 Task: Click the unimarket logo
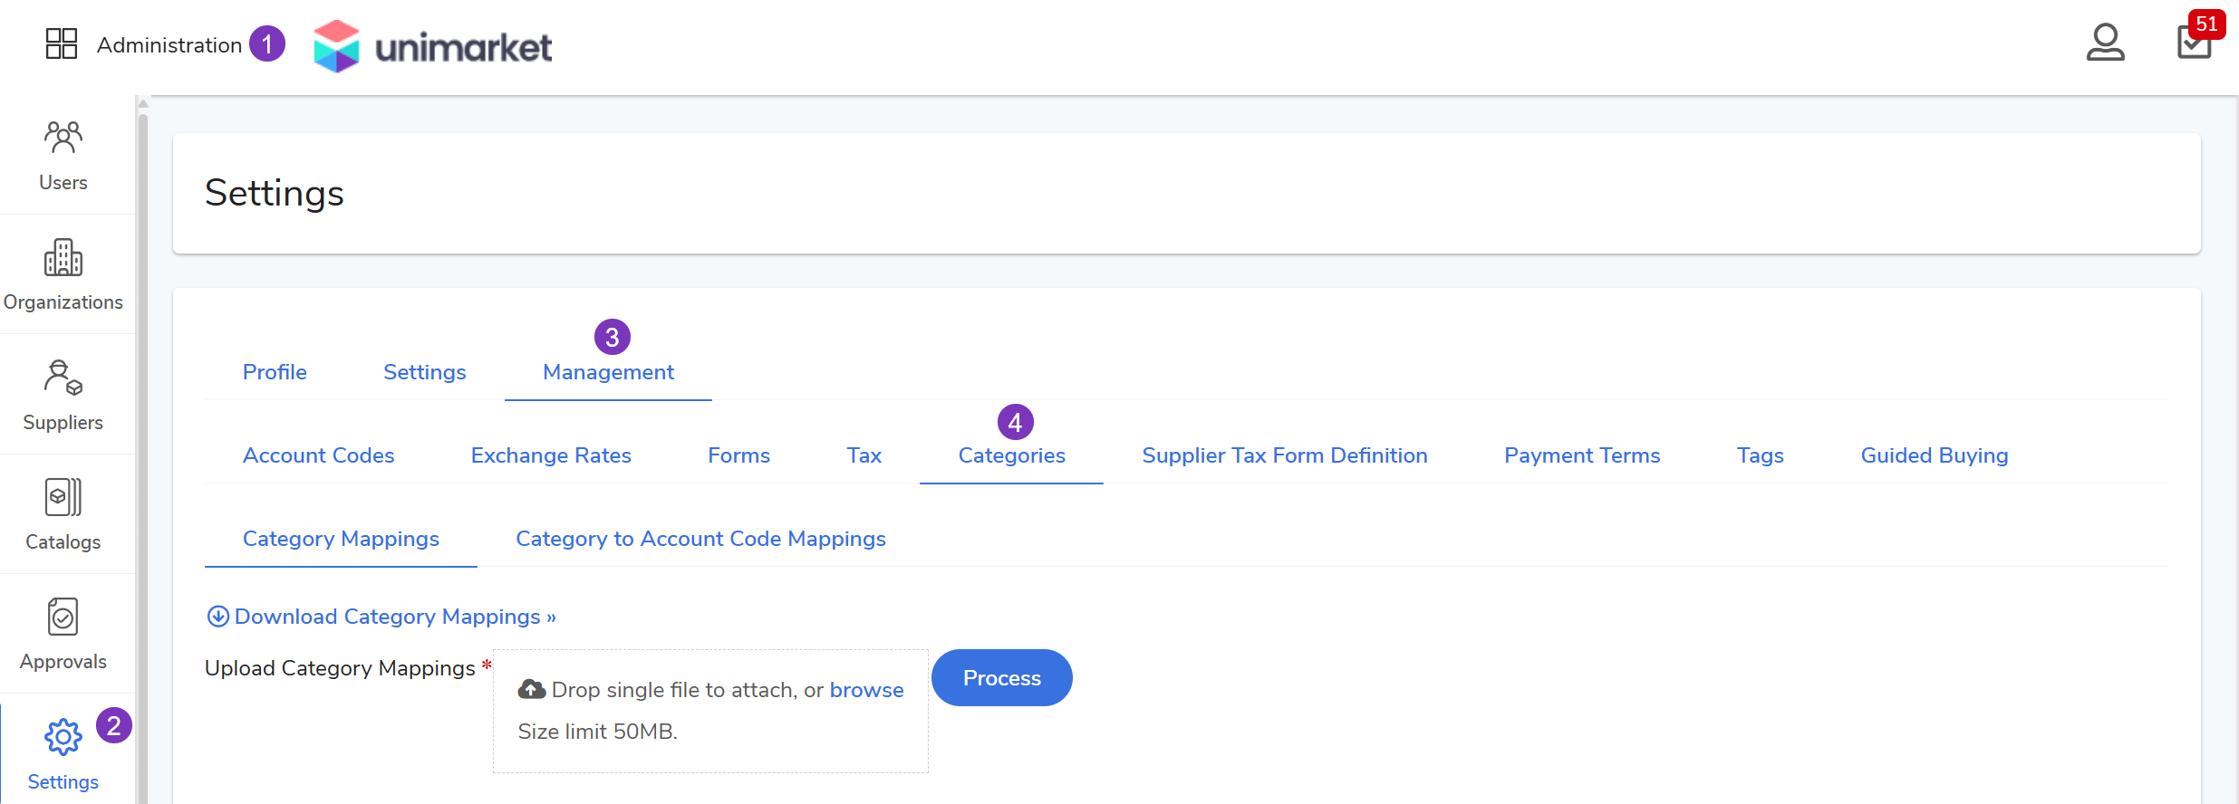coord(432,46)
